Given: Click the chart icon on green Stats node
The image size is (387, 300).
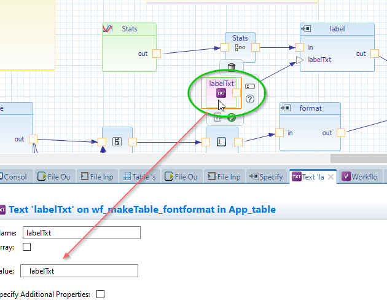Looking at the screenshot, I should click(x=109, y=29).
